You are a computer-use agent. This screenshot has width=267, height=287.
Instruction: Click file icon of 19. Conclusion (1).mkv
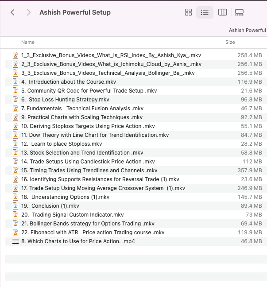coord(15,206)
